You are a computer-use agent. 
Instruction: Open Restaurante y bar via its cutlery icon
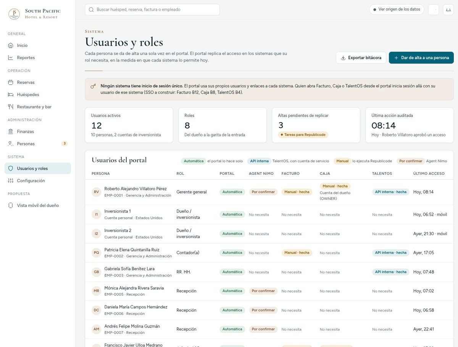pyautogui.click(x=10, y=107)
